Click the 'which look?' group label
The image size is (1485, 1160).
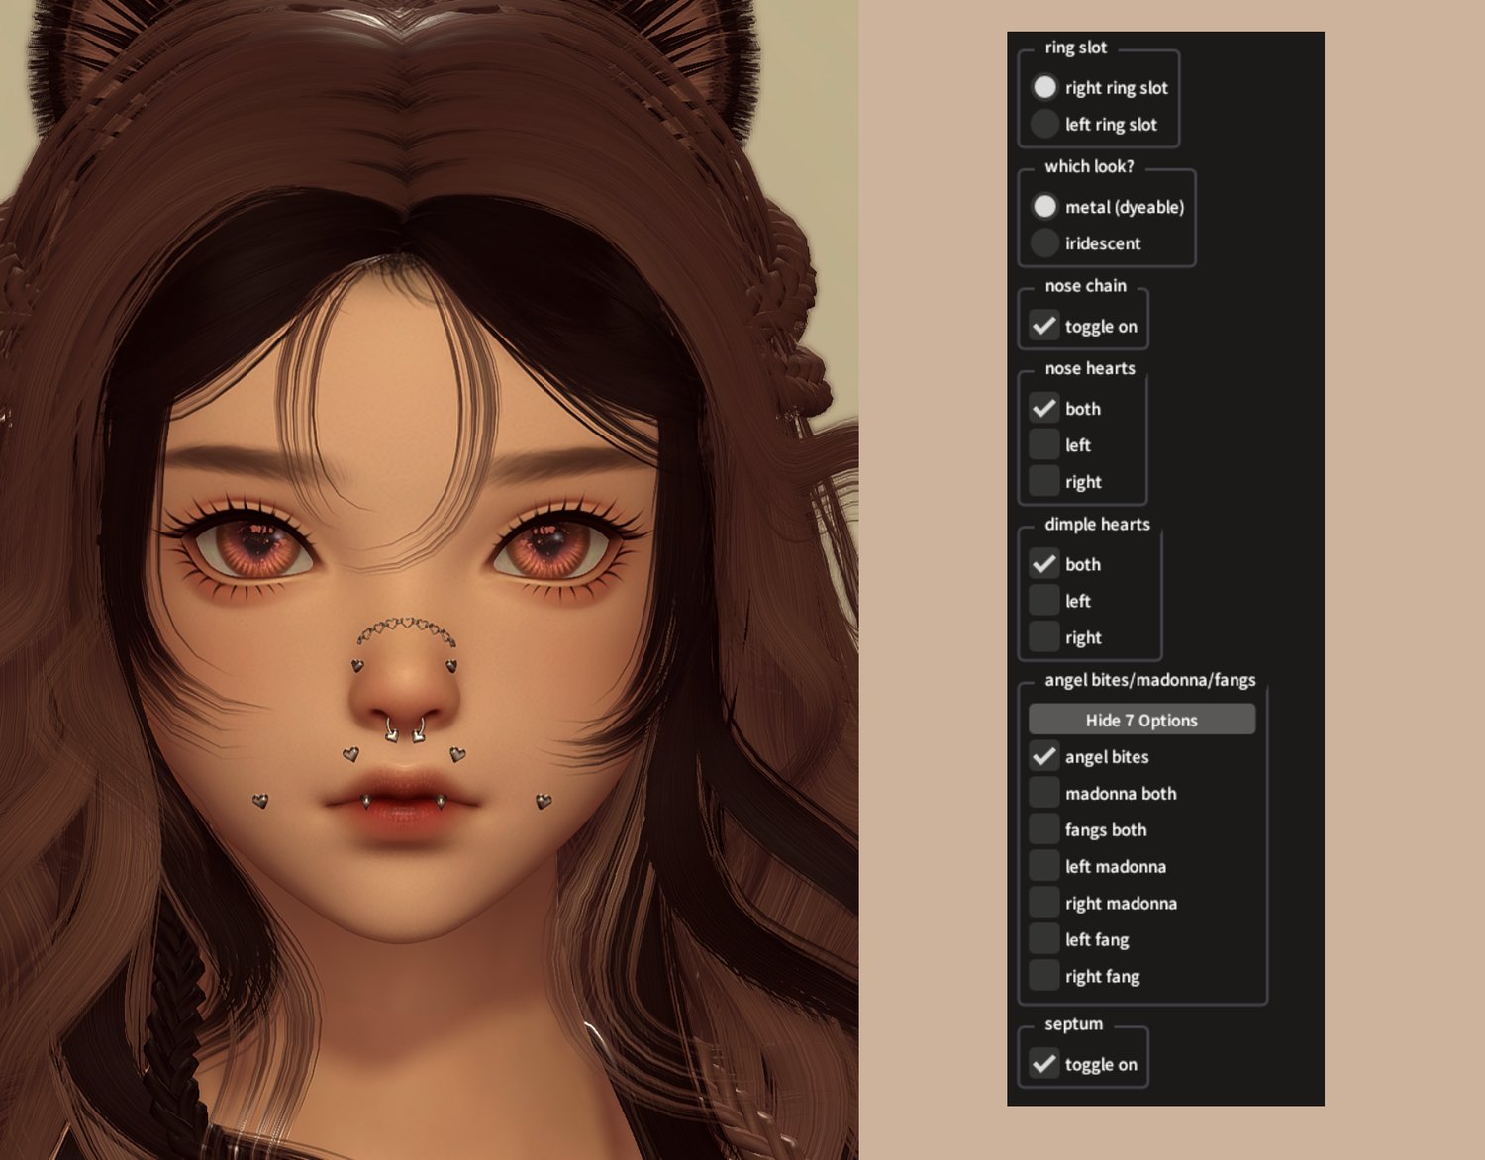[1089, 166]
